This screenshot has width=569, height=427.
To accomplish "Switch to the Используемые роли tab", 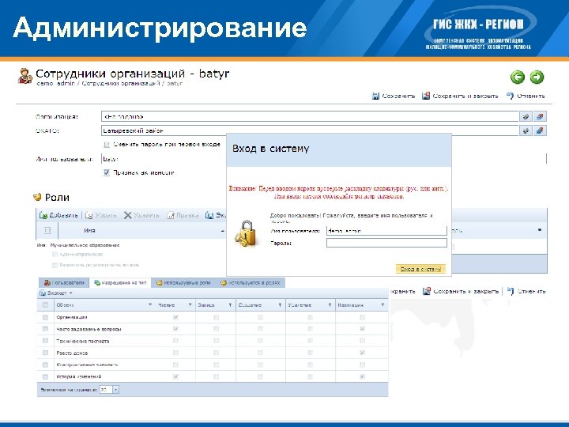I will (x=183, y=283).
